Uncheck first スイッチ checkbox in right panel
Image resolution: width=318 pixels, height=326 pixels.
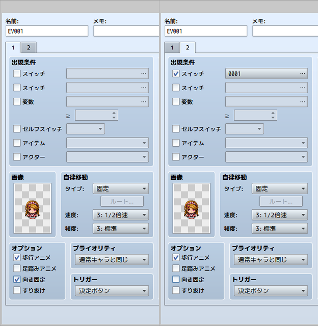(x=176, y=73)
